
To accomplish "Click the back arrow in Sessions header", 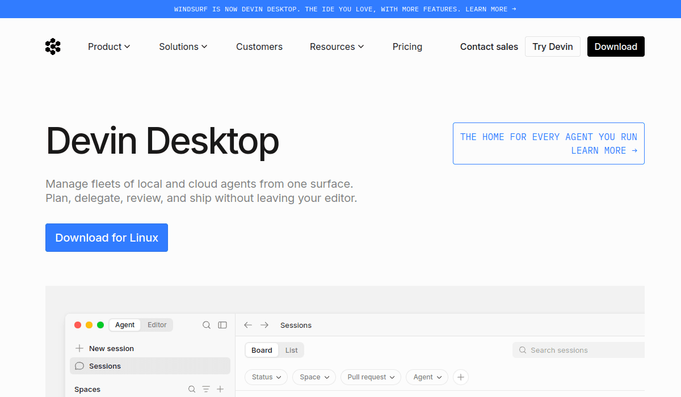I will click(248, 325).
